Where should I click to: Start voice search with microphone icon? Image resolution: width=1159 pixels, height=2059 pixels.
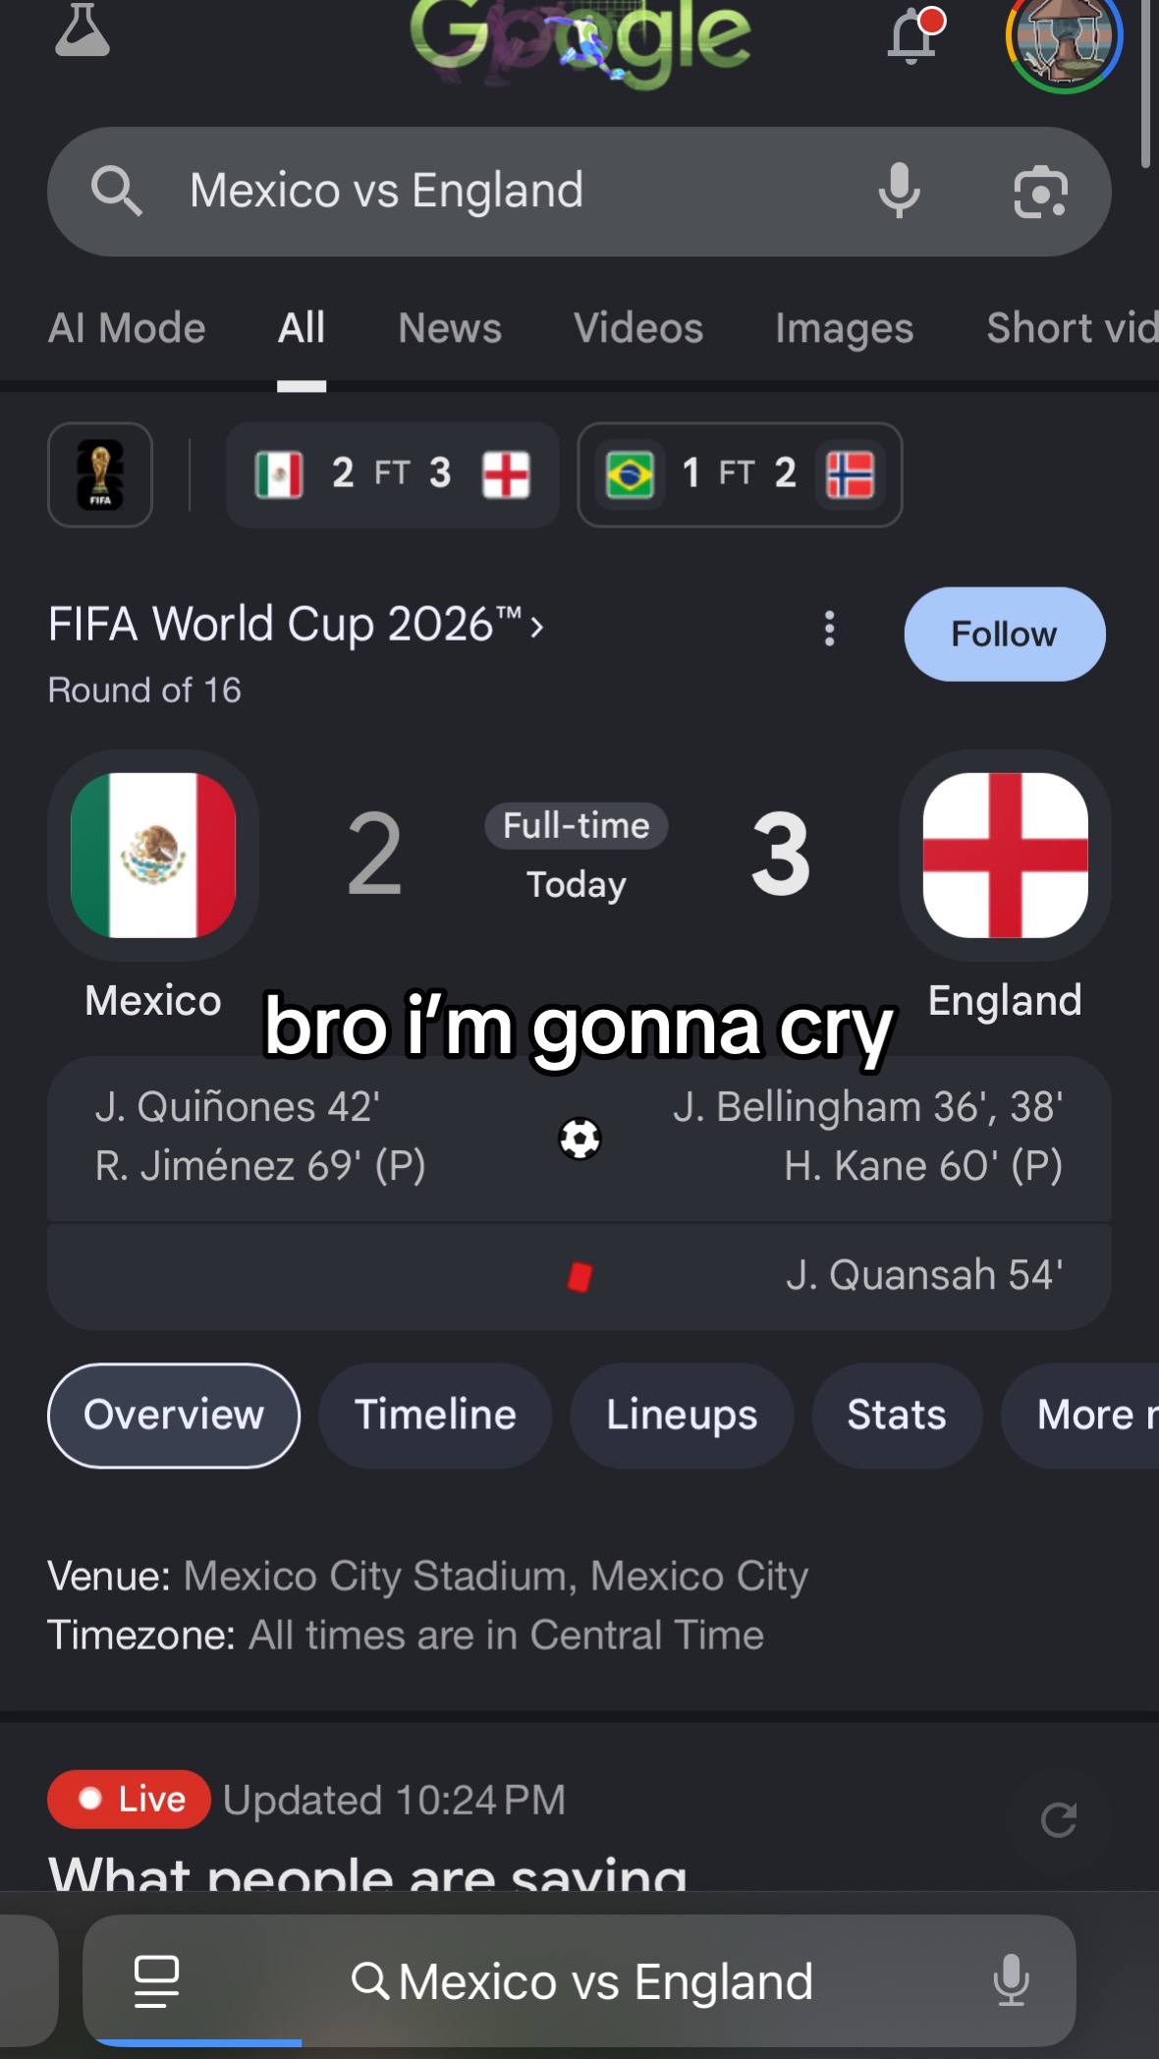point(899,191)
